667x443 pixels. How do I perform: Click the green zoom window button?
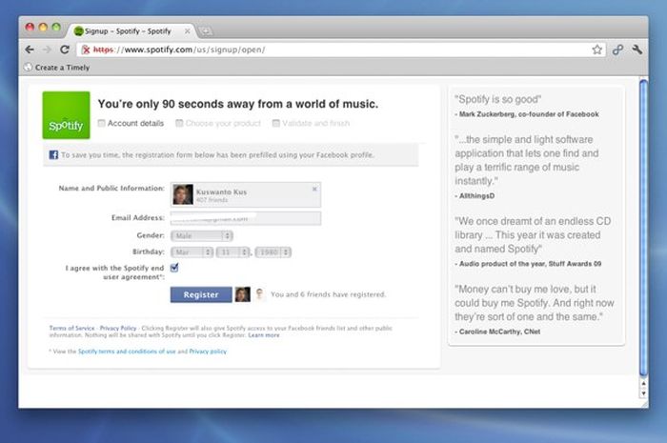tap(56, 28)
